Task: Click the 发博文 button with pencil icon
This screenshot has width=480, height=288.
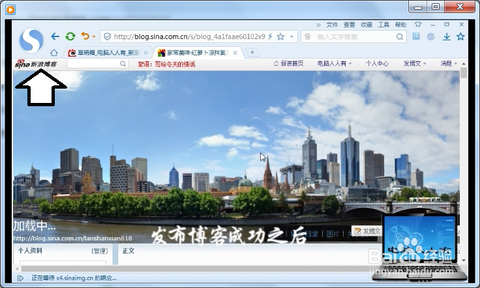Action: pos(367,231)
